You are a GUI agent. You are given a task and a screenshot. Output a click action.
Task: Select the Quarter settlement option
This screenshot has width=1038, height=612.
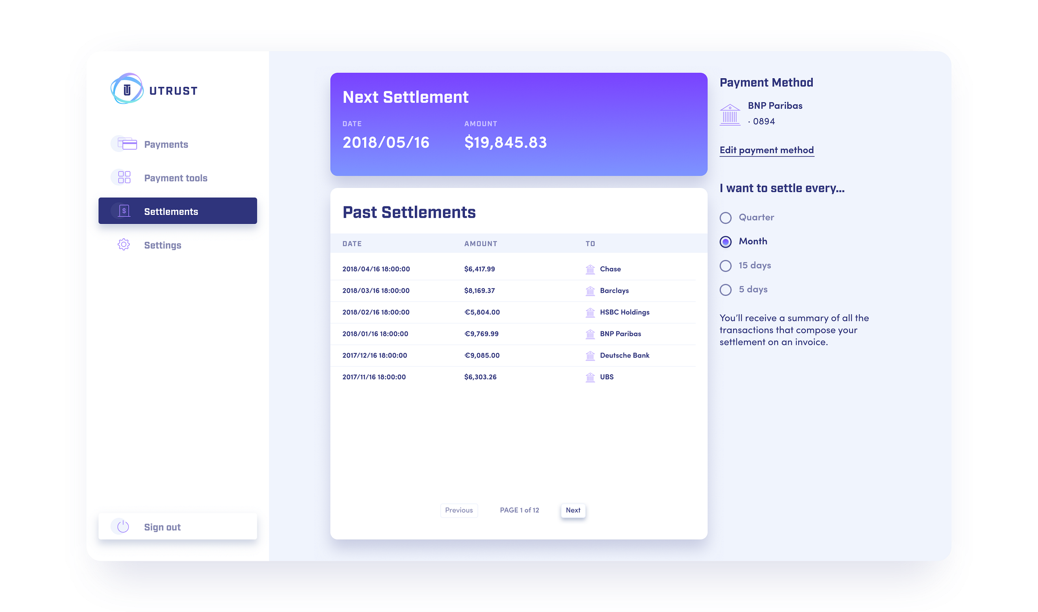point(725,218)
